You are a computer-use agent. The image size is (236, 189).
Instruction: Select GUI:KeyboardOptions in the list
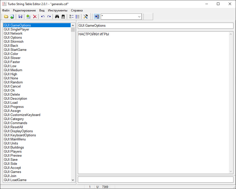[37, 135]
